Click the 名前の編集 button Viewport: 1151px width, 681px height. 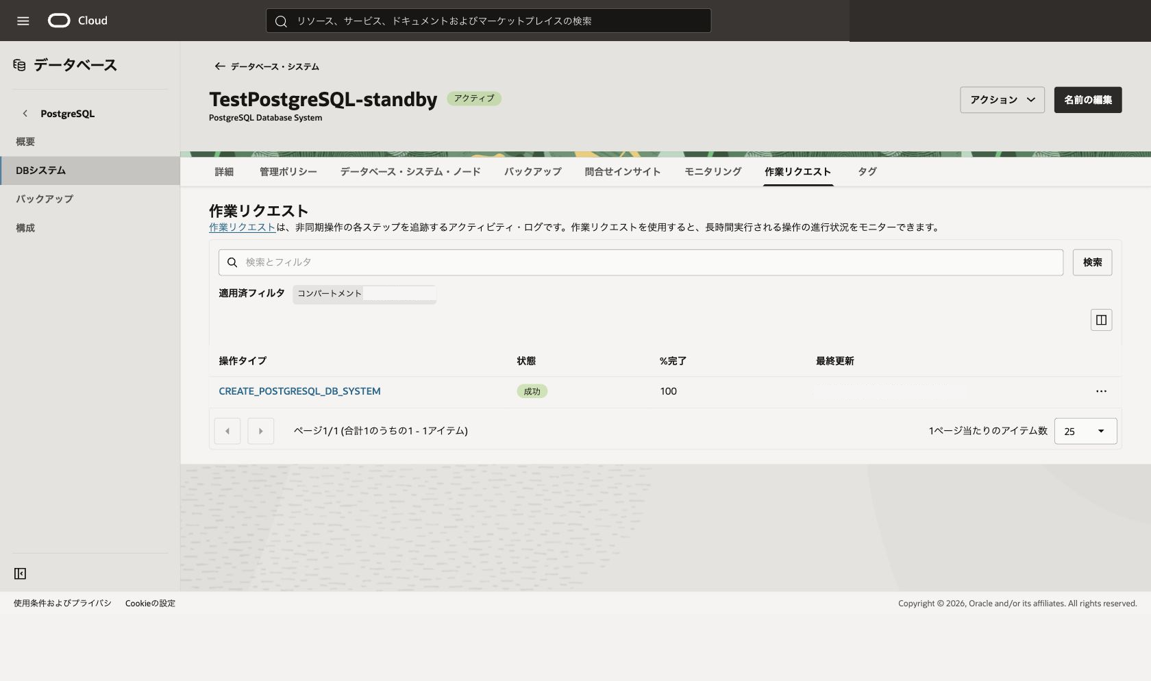[x=1087, y=100]
